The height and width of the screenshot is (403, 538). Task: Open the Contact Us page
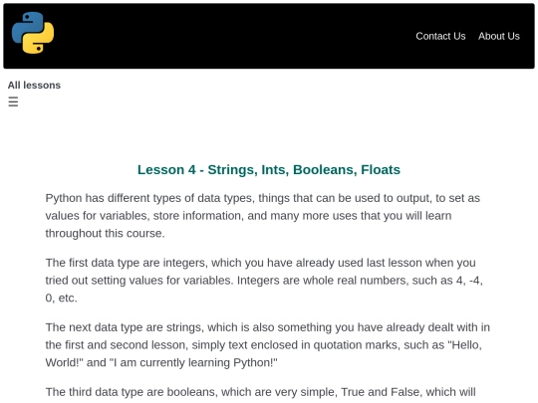tap(440, 36)
